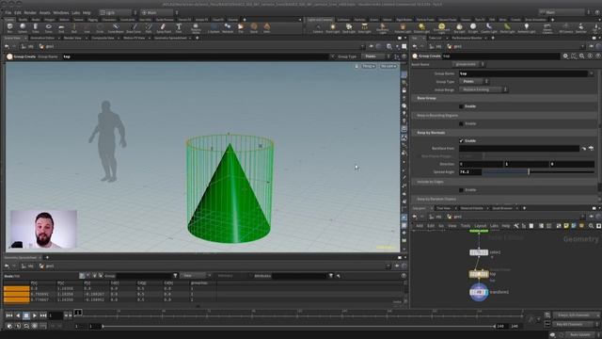Select the Font shelf tool
The image size is (602, 339).
[179, 27]
